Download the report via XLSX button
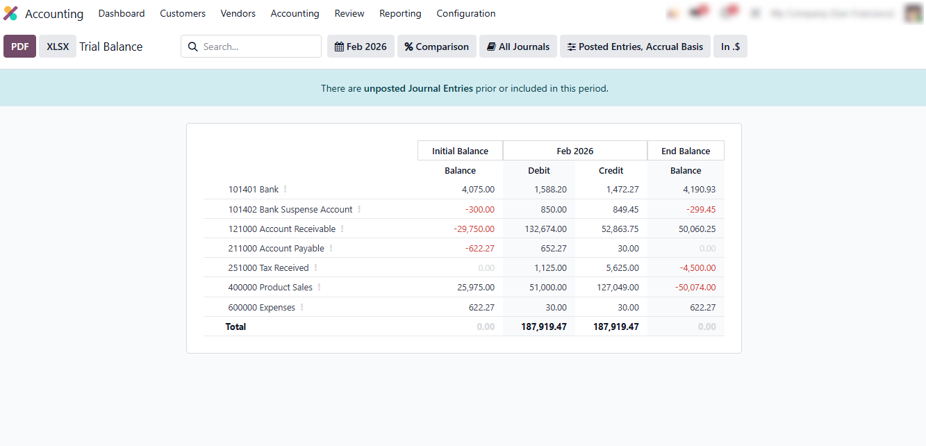 click(x=58, y=47)
